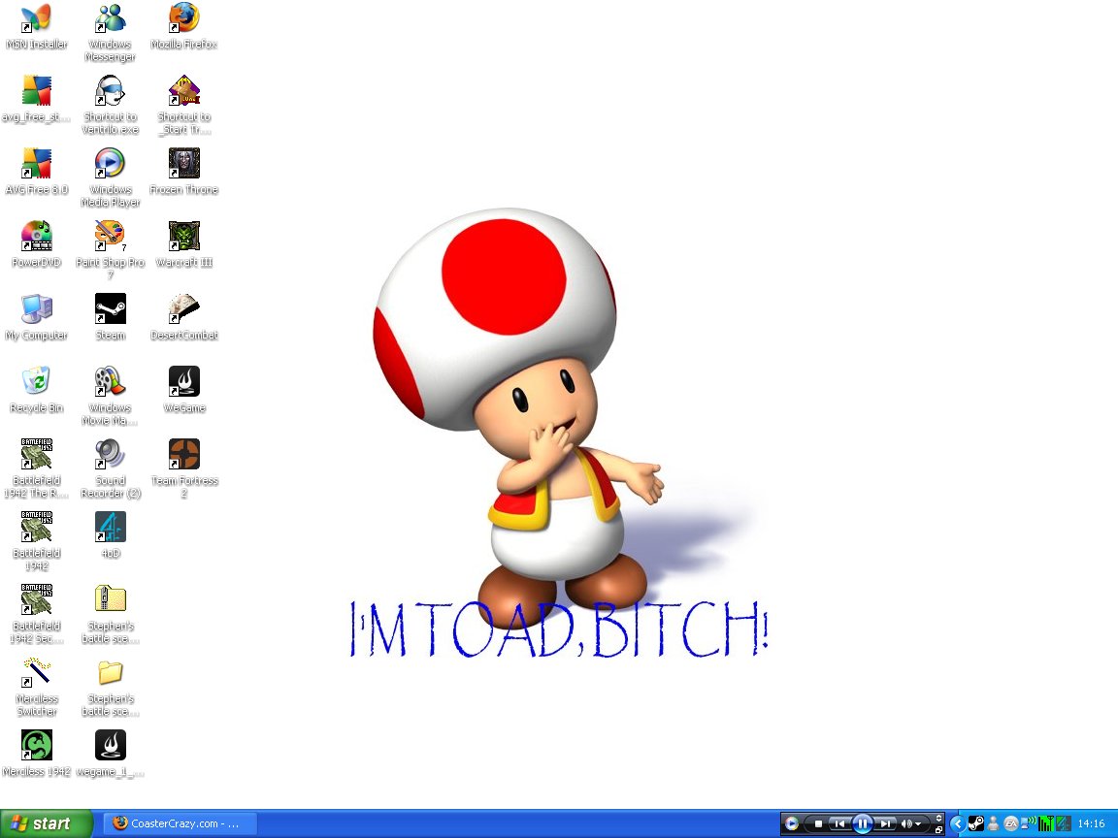Open the MSN Installer desktop icon
The width and height of the screenshot is (1118, 838).
(36, 26)
